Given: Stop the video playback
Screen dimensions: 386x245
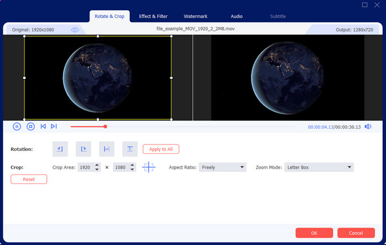Looking at the screenshot, I should coord(30,127).
